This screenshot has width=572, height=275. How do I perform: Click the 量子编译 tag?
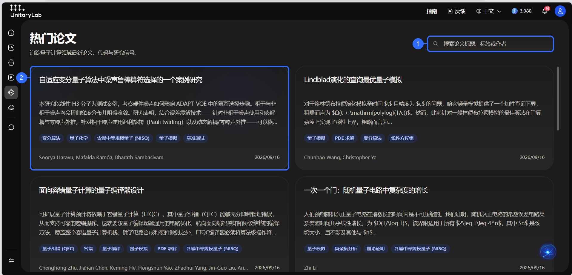(x=111, y=249)
